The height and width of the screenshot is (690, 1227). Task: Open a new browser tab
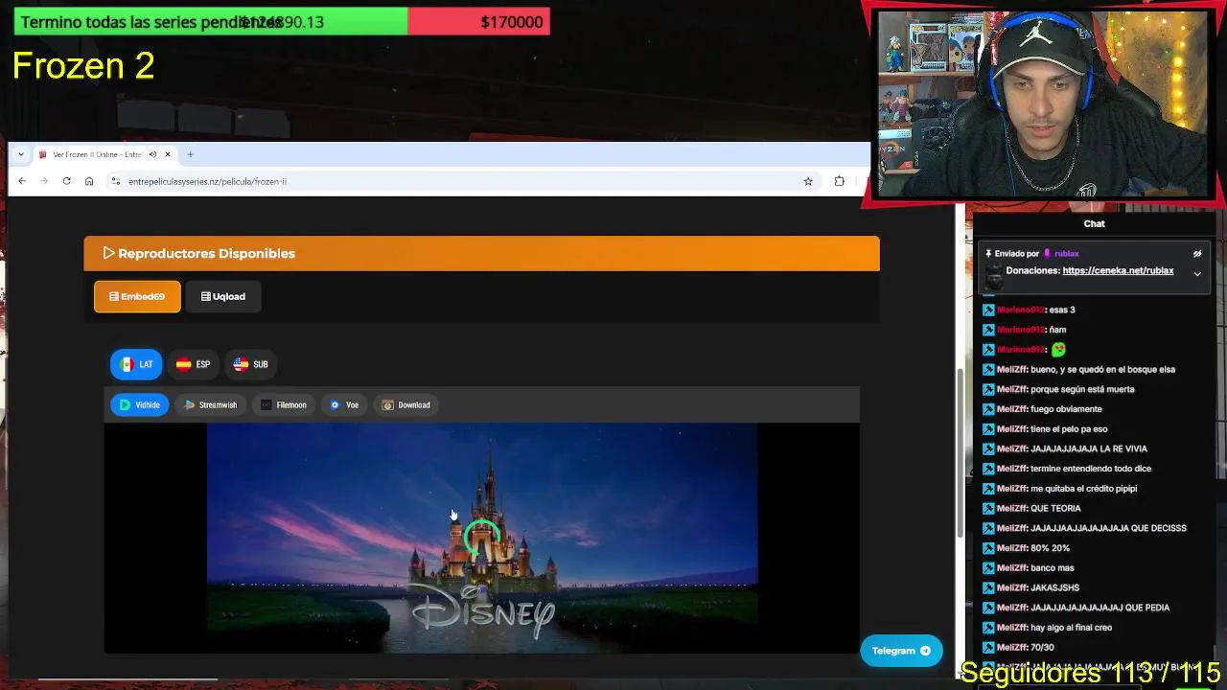pos(190,154)
